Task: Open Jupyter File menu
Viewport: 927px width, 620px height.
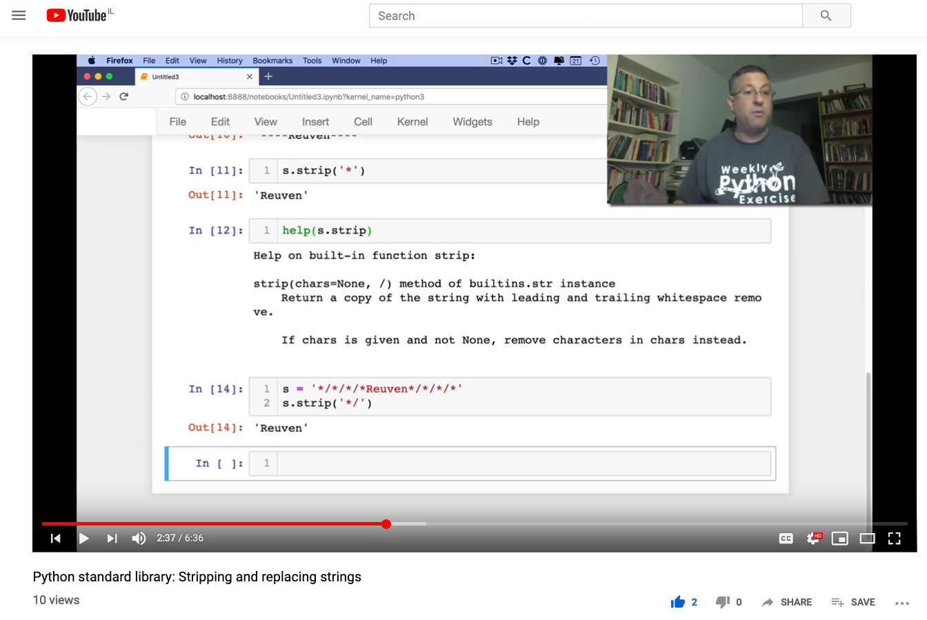Action: point(177,122)
